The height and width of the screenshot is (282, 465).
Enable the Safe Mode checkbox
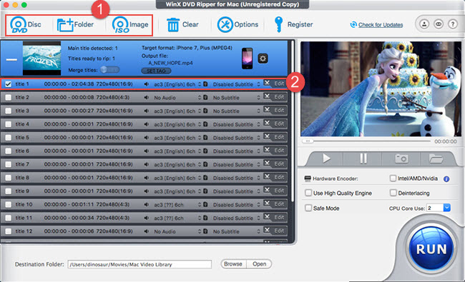pos(308,208)
